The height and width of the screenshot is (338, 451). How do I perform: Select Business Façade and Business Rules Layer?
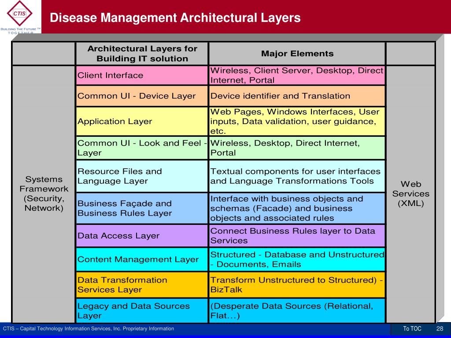tap(142, 208)
